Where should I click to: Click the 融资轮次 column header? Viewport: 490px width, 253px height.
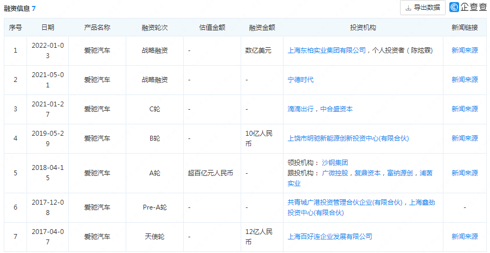pyautogui.click(x=154, y=28)
